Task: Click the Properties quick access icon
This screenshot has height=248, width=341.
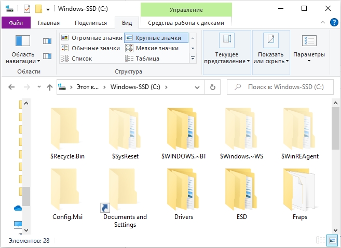Action: (27, 9)
